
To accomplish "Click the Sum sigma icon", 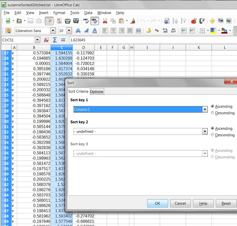I will pos(55,40).
